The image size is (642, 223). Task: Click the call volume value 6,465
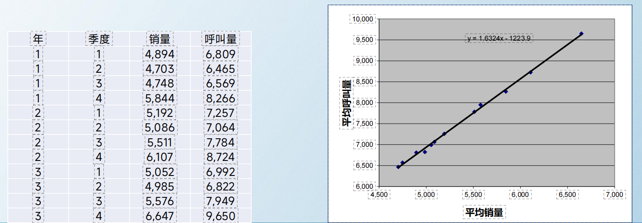tap(221, 69)
